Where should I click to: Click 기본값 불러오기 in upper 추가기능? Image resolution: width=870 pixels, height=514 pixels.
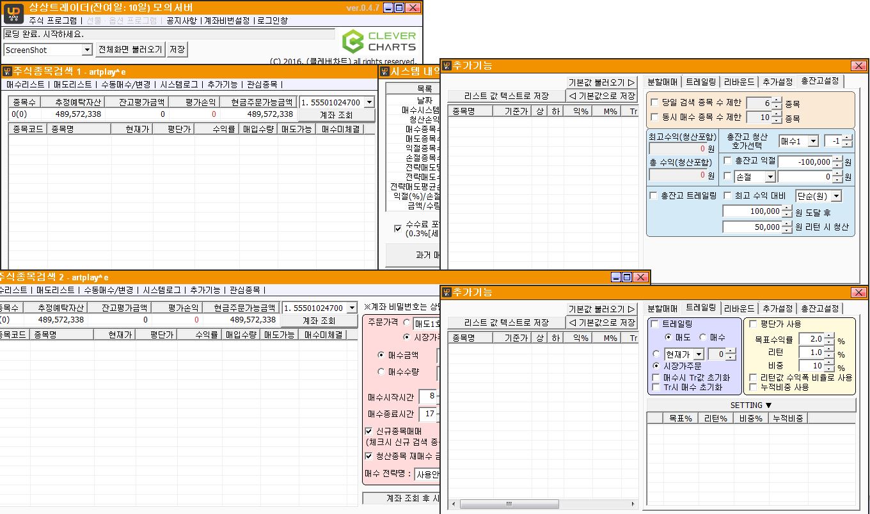[x=601, y=82]
